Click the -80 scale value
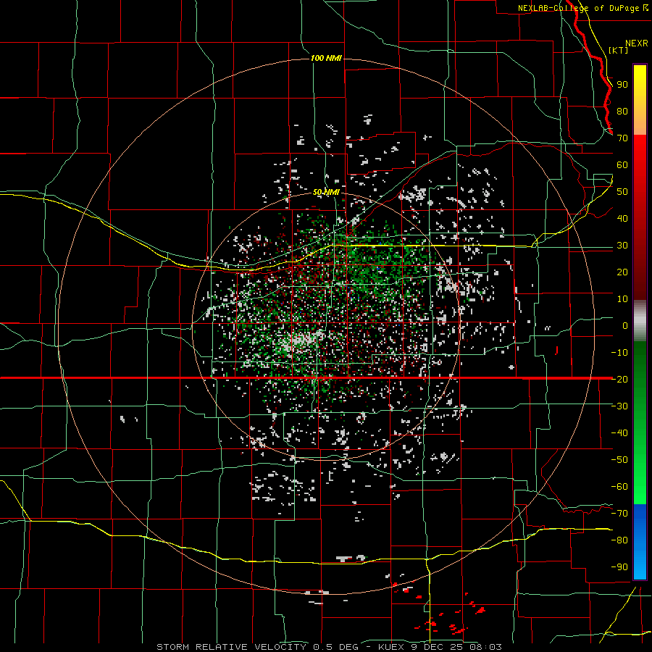Screen dimensions: 652x652 pyautogui.click(x=619, y=540)
